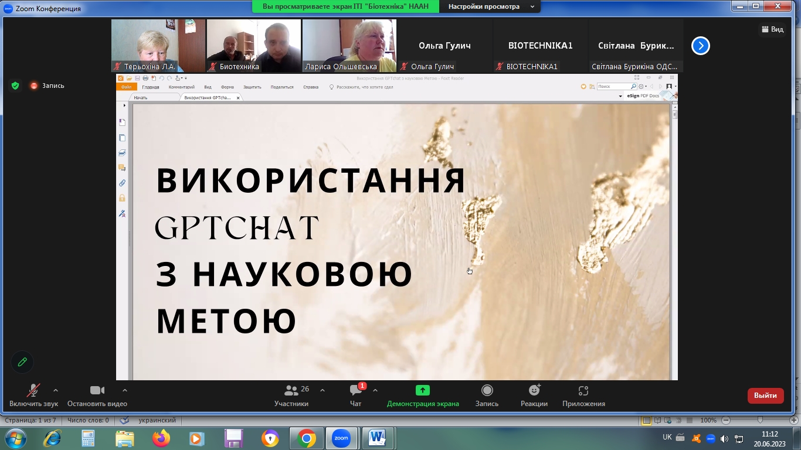Viewport: 801px width, 450px height.
Task: Start Демонстрация экрана screen sharing
Action: coord(423,396)
